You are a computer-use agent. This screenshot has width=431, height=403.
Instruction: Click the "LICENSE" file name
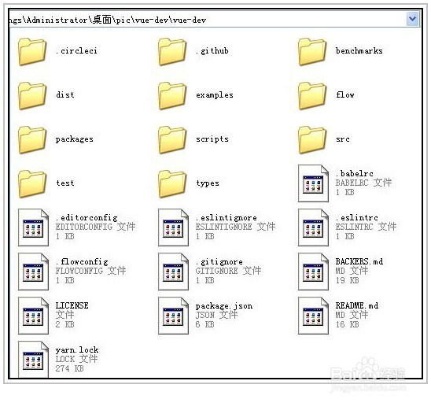(x=72, y=305)
